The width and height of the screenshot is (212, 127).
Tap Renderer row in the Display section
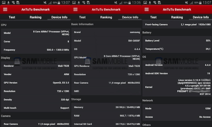coord(36,66)
